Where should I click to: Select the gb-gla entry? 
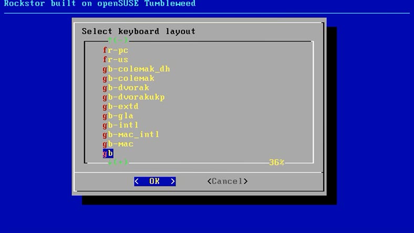point(118,116)
